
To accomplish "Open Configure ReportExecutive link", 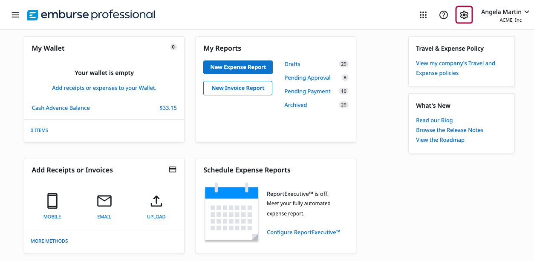I will click(303, 232).
